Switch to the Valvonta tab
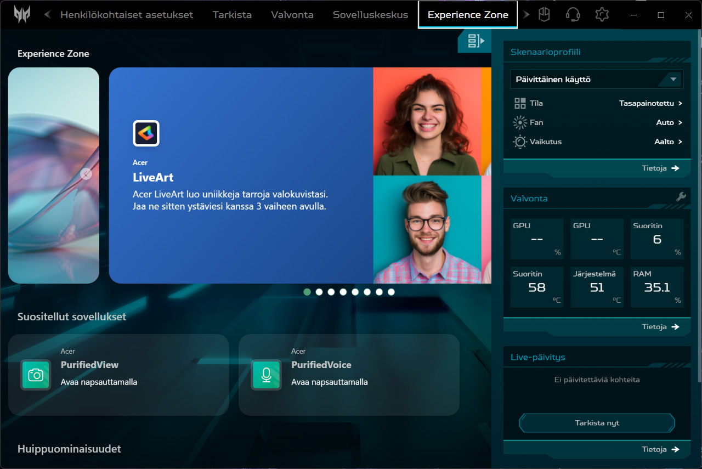 click(x=292, y=15)
